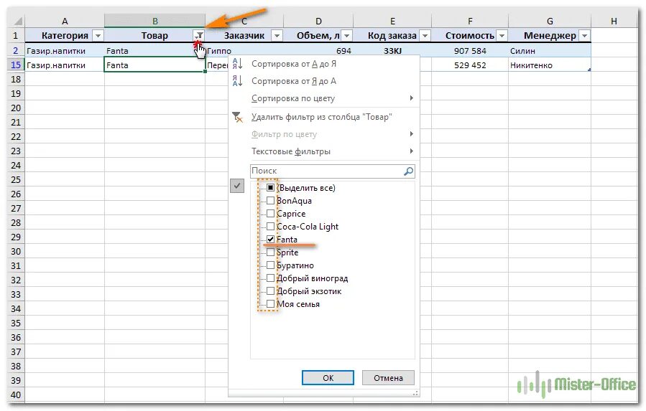Open the Объем, л filter dropdown
The width and height of the screenshot is (646, 411).
(x=347, y=36)
